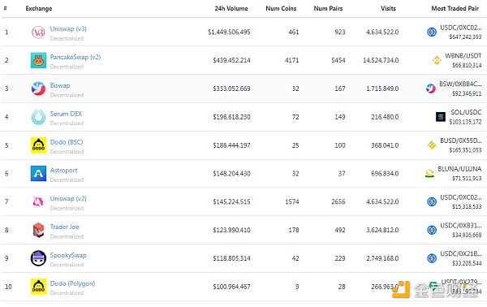Click the blue Astroport logo icon
This screenshot has height=307, width=487.
click(38, 173)
